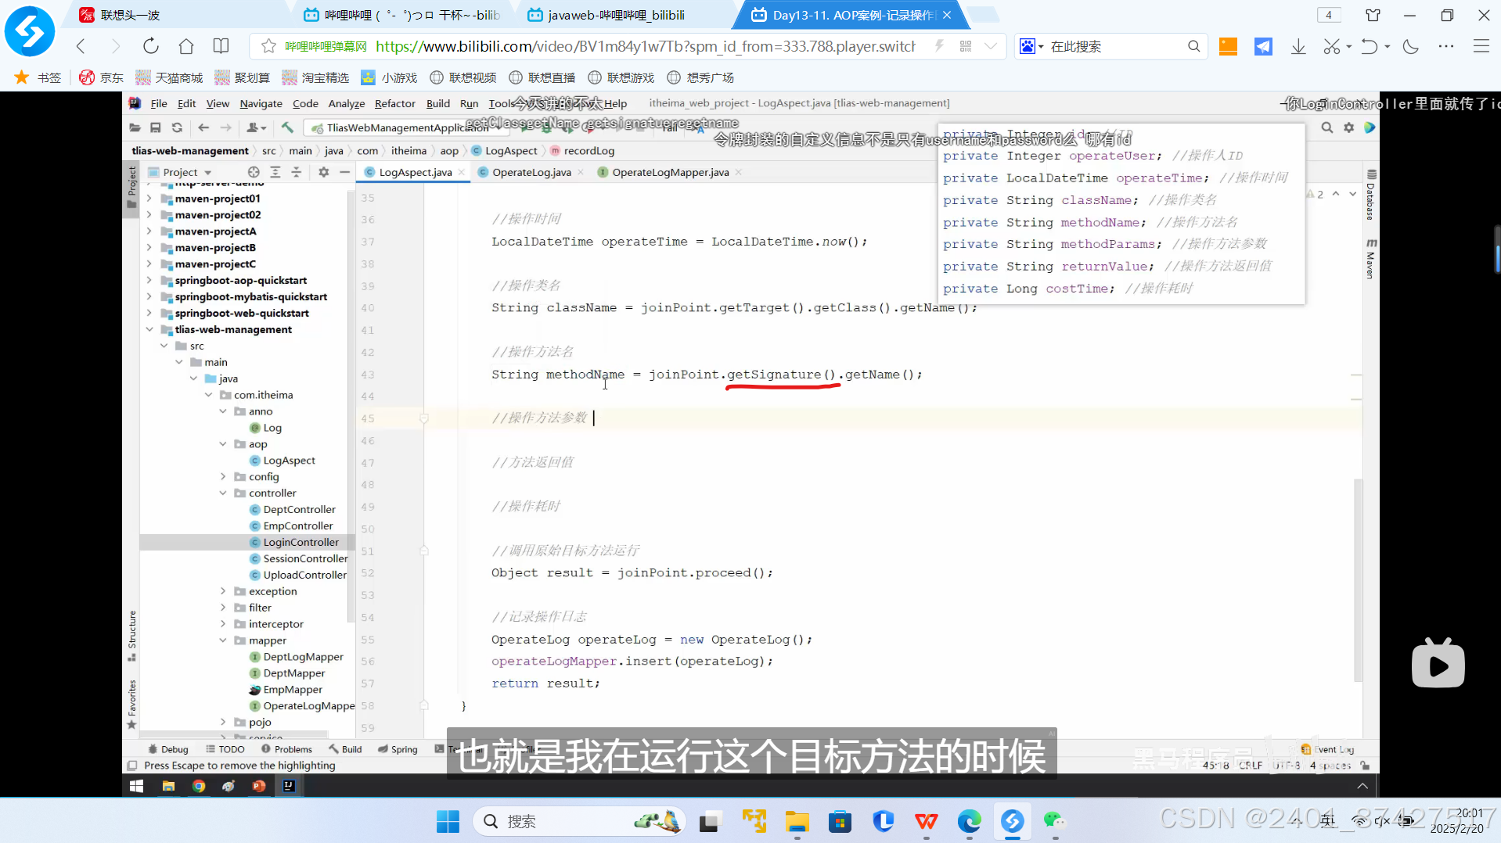Open the IDE Build menu
This screenshot has height=843, width=1501.
[437, 103]
